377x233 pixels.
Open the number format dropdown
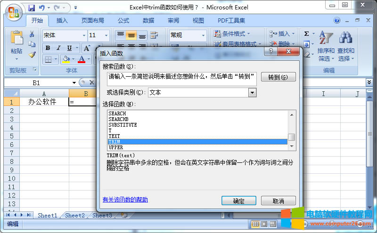tap(203, 35)
